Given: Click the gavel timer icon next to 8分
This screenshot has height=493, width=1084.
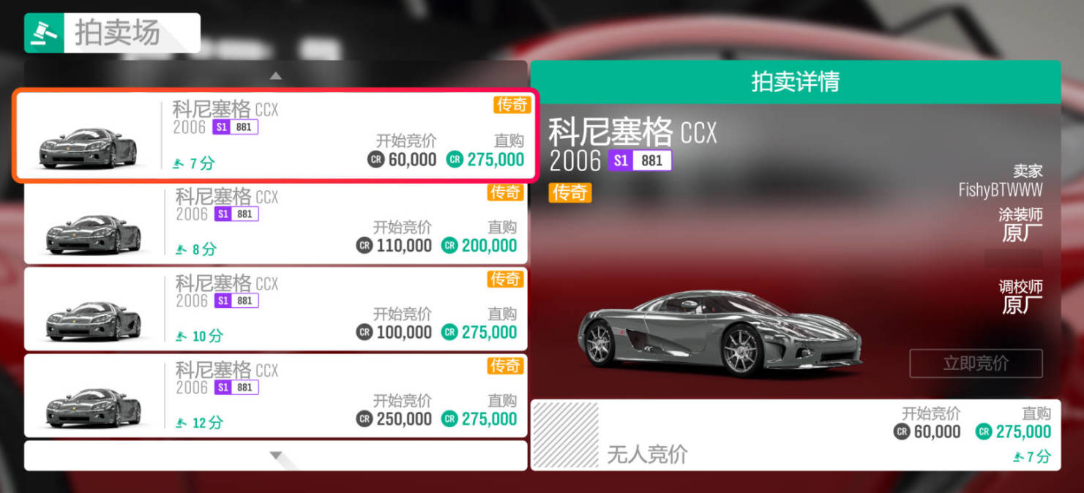Looking at the screenshot, I should coord(181,250).
